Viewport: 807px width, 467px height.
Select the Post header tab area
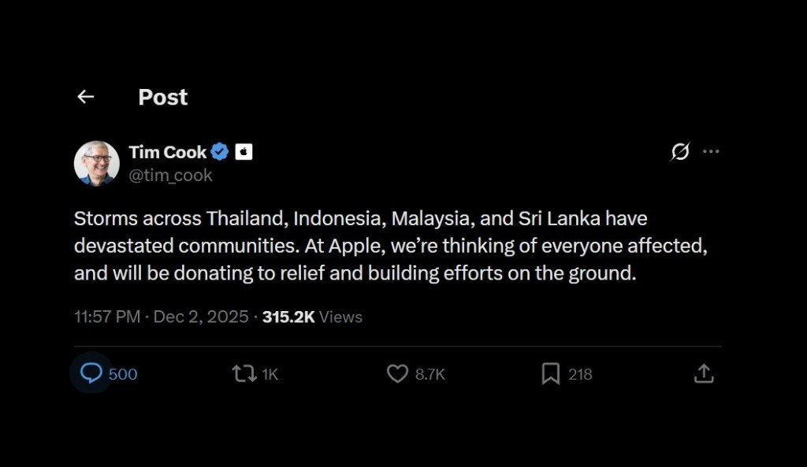point(162,96)
